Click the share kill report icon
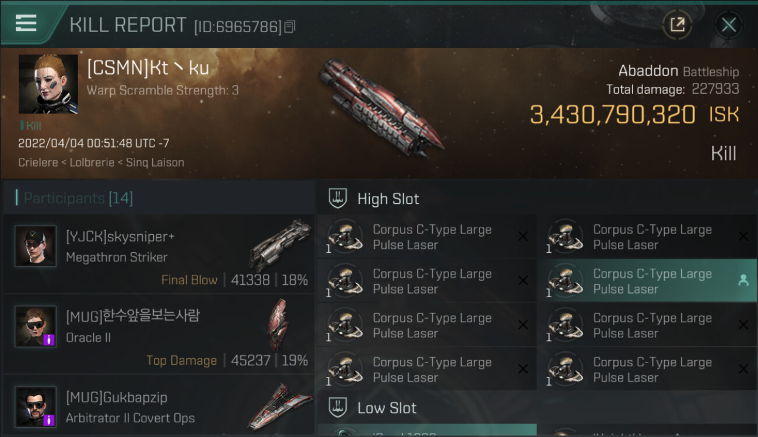The width and height of the screenshot is (758, 437). [677, 24]
